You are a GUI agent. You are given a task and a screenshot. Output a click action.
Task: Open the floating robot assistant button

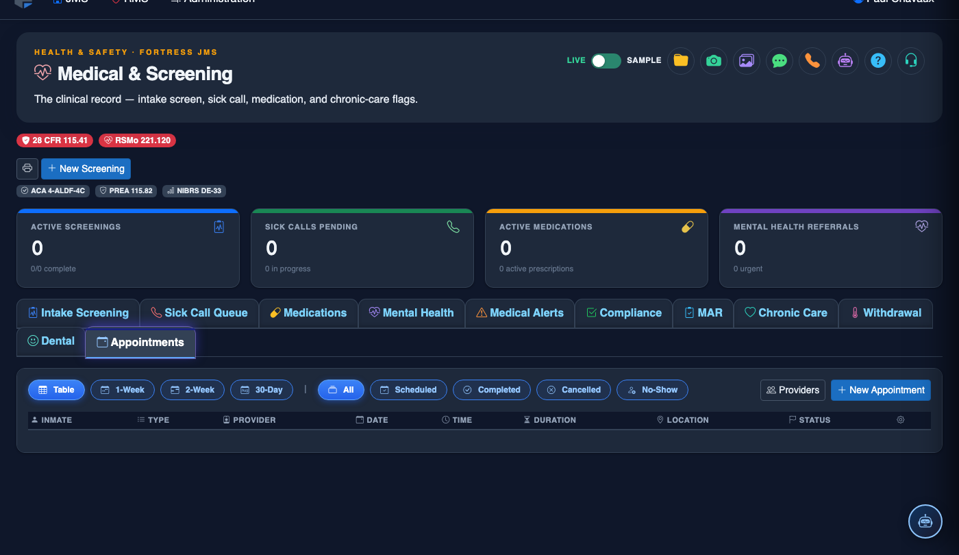[925, 521]
